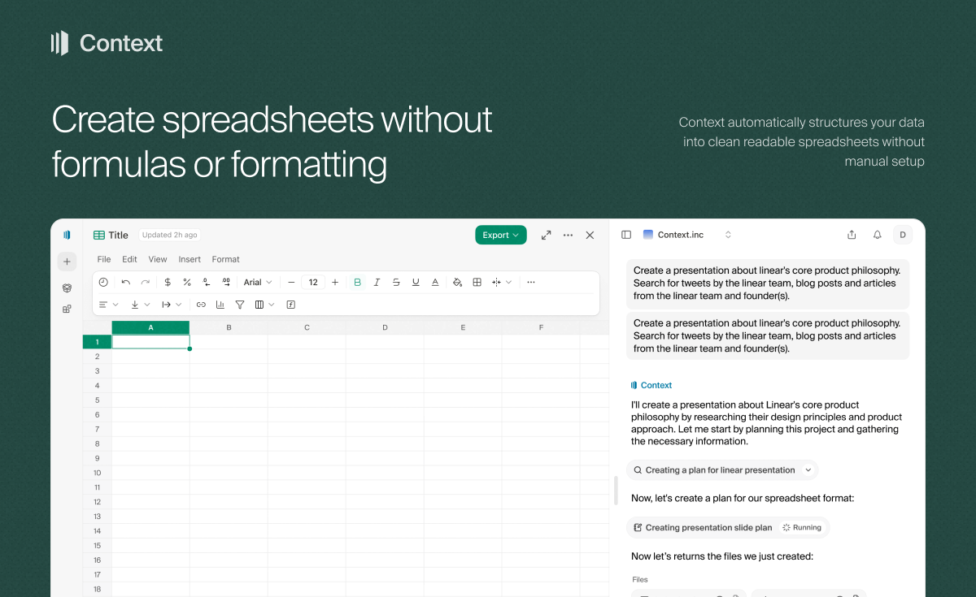
Task: Undo the last spreadsheet action
Action: pyautogui.click(x=125, y=282)
